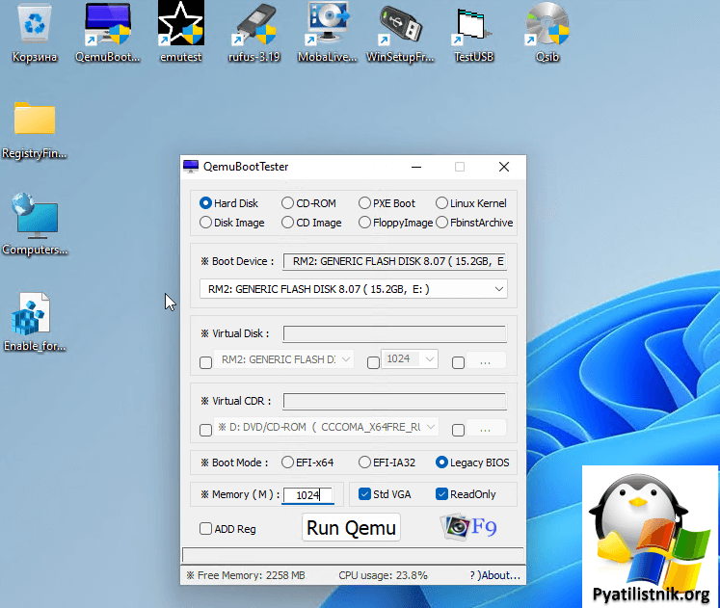Open the rufus-3.19 USB shortcut

(253, 32)
